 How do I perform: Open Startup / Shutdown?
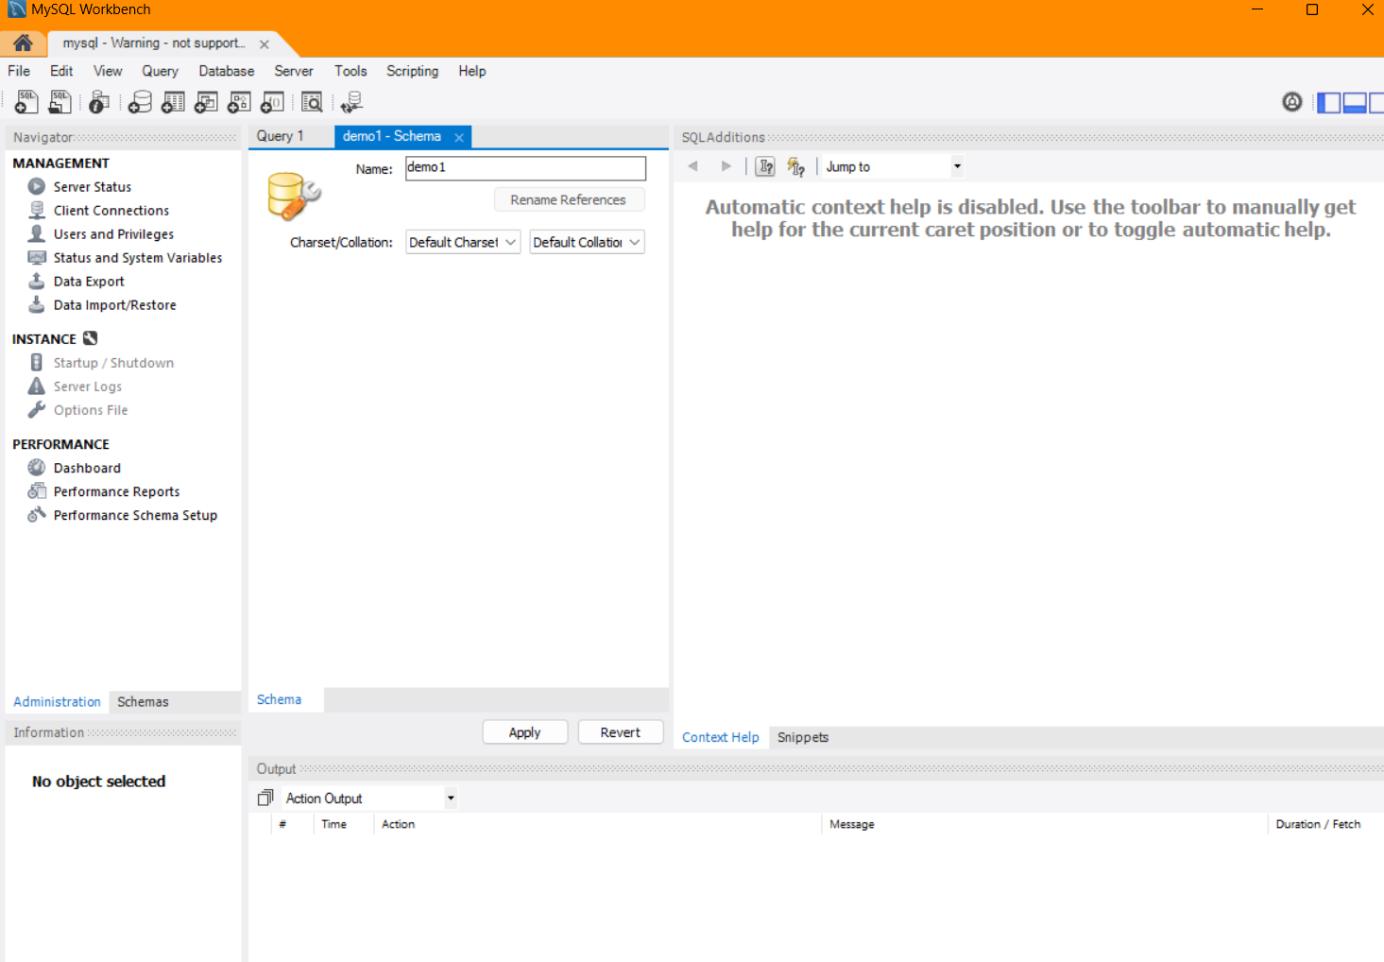click(x=113, y=363)
